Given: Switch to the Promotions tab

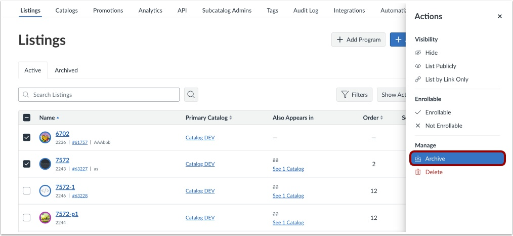Looking at the screenshot, I should click(x=108, y=11).
